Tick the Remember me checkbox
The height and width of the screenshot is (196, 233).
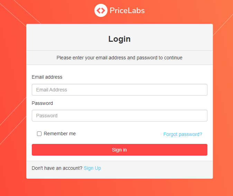tap(39, 134)
